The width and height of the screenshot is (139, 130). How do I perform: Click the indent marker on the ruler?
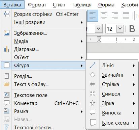[x=99, y=40]
